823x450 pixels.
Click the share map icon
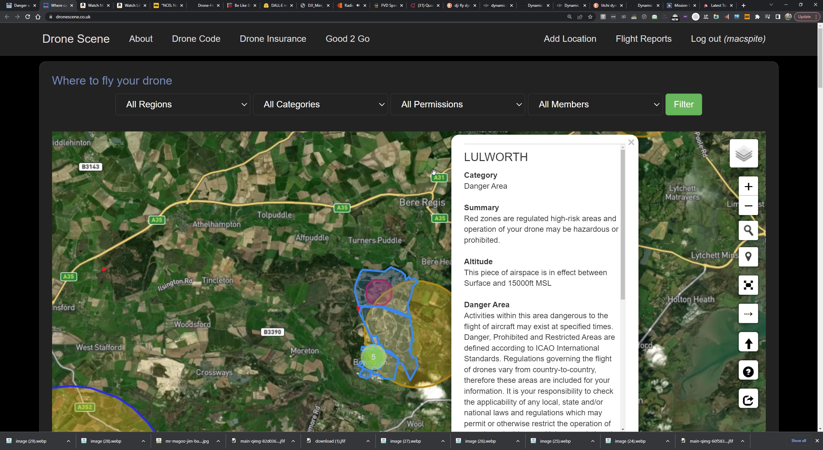[748, 399]
